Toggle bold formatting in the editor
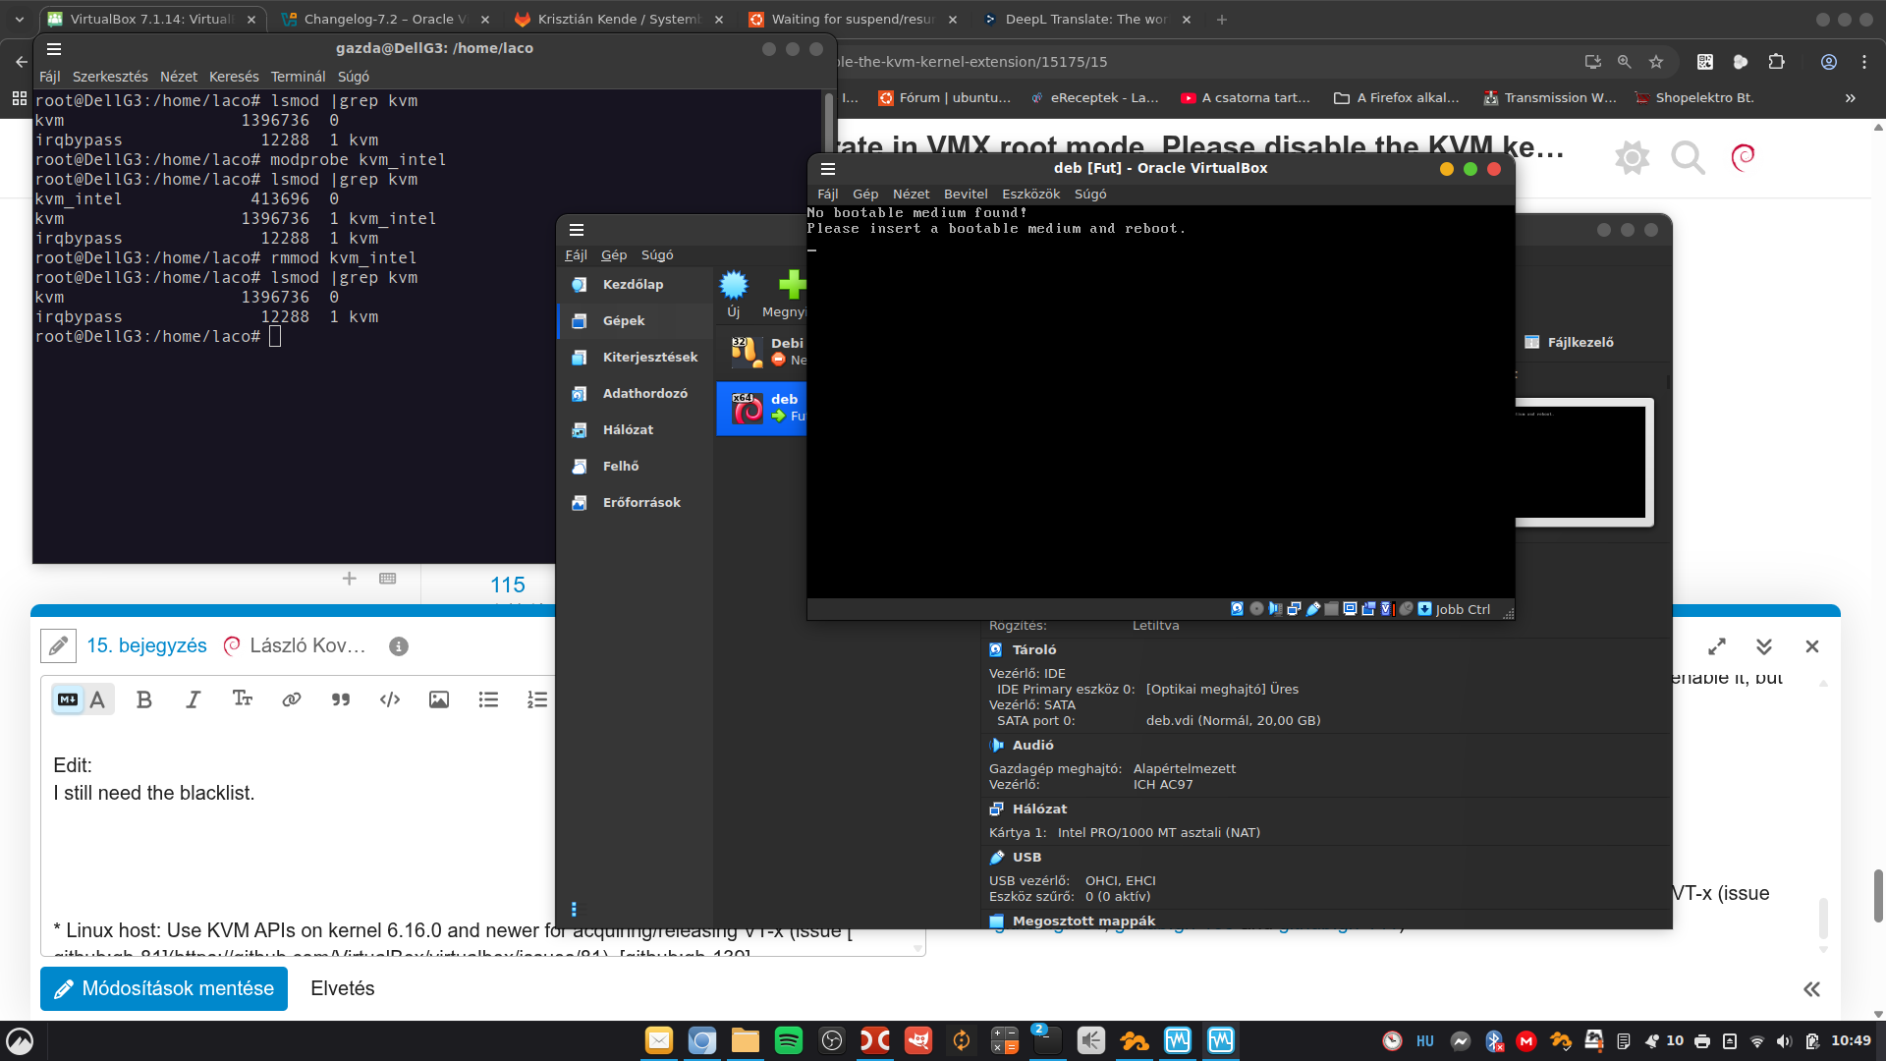1886x1061 pixels. pos(143,699)
